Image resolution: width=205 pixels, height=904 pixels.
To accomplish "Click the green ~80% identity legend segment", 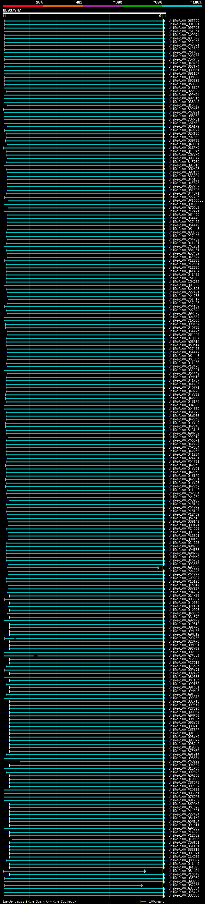I will 142,6.
